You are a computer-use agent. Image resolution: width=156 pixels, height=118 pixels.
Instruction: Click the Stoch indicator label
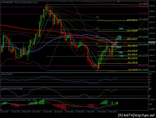coord(12,89)
